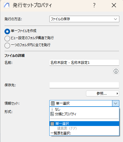Viewport: 123px width, 142px height.
Task: Click the table icon beside highlighted 単一選択
Action: pyautogui.click(x=52, y=124)
